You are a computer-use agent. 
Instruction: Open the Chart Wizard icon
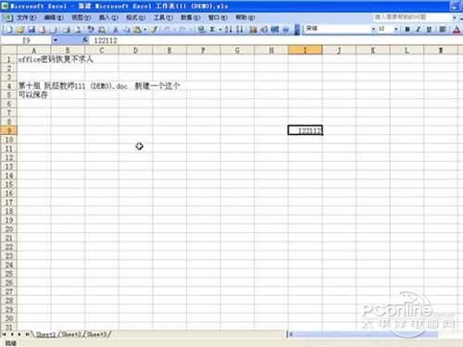point(253,30)
